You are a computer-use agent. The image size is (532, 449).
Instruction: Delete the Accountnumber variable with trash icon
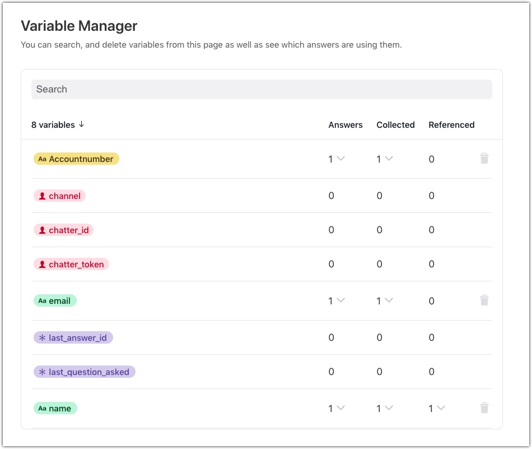(484, 159)
